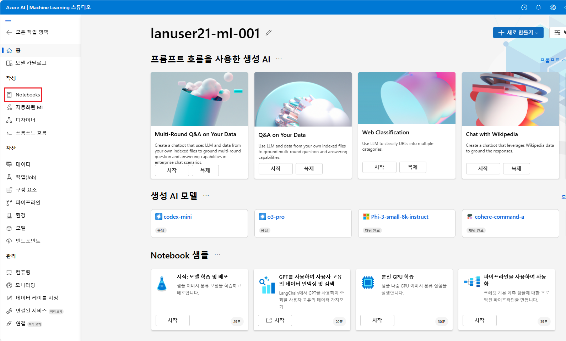Click the customize view sliders icon

coord(557,33)
